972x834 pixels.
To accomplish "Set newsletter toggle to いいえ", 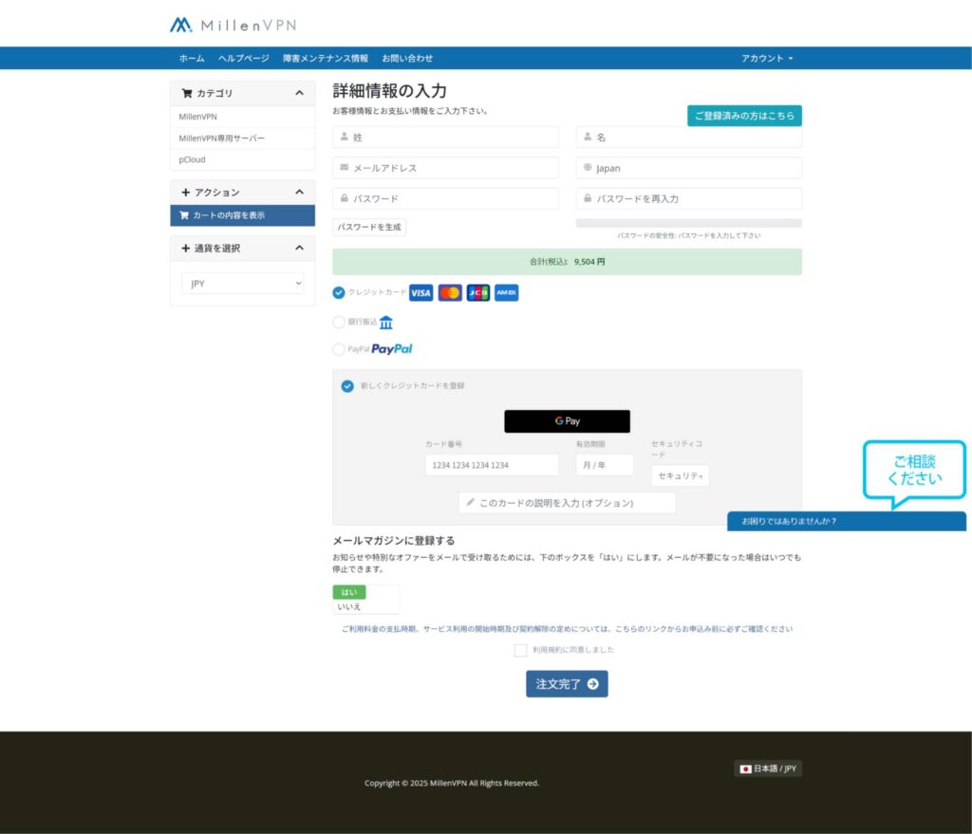I will 349,606.
